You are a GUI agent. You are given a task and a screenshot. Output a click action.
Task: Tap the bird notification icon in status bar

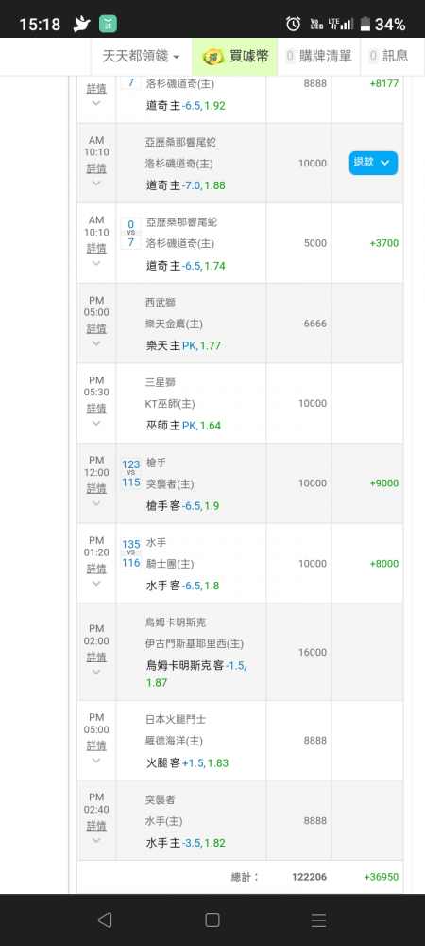[81, 25]
